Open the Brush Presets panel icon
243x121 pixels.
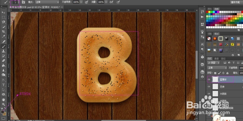[x=202, y=37]
